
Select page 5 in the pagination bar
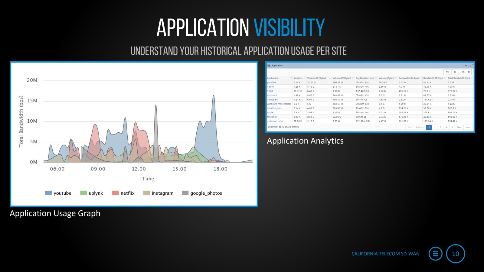coord(452,127)
